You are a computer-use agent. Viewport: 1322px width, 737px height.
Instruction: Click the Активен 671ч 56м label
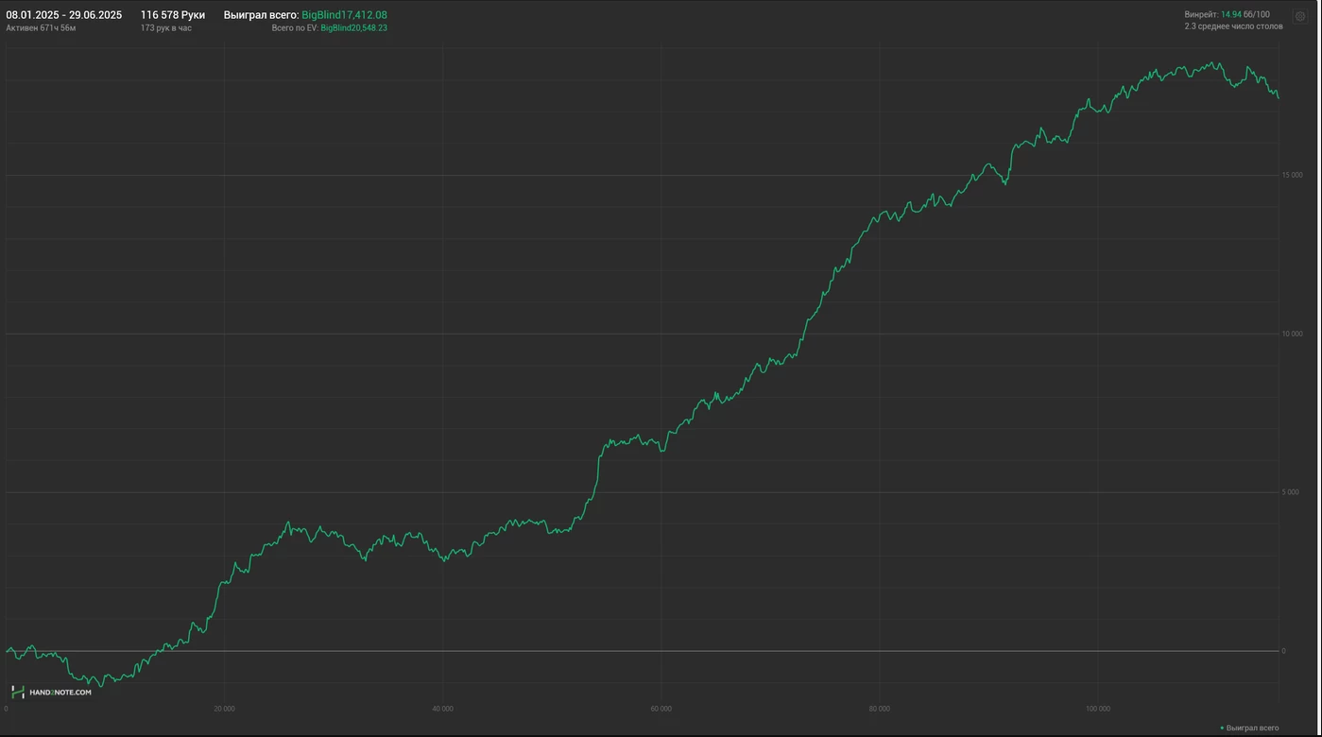(41, 28)
